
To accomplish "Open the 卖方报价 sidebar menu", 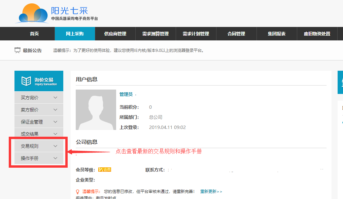I will (39, 110).
